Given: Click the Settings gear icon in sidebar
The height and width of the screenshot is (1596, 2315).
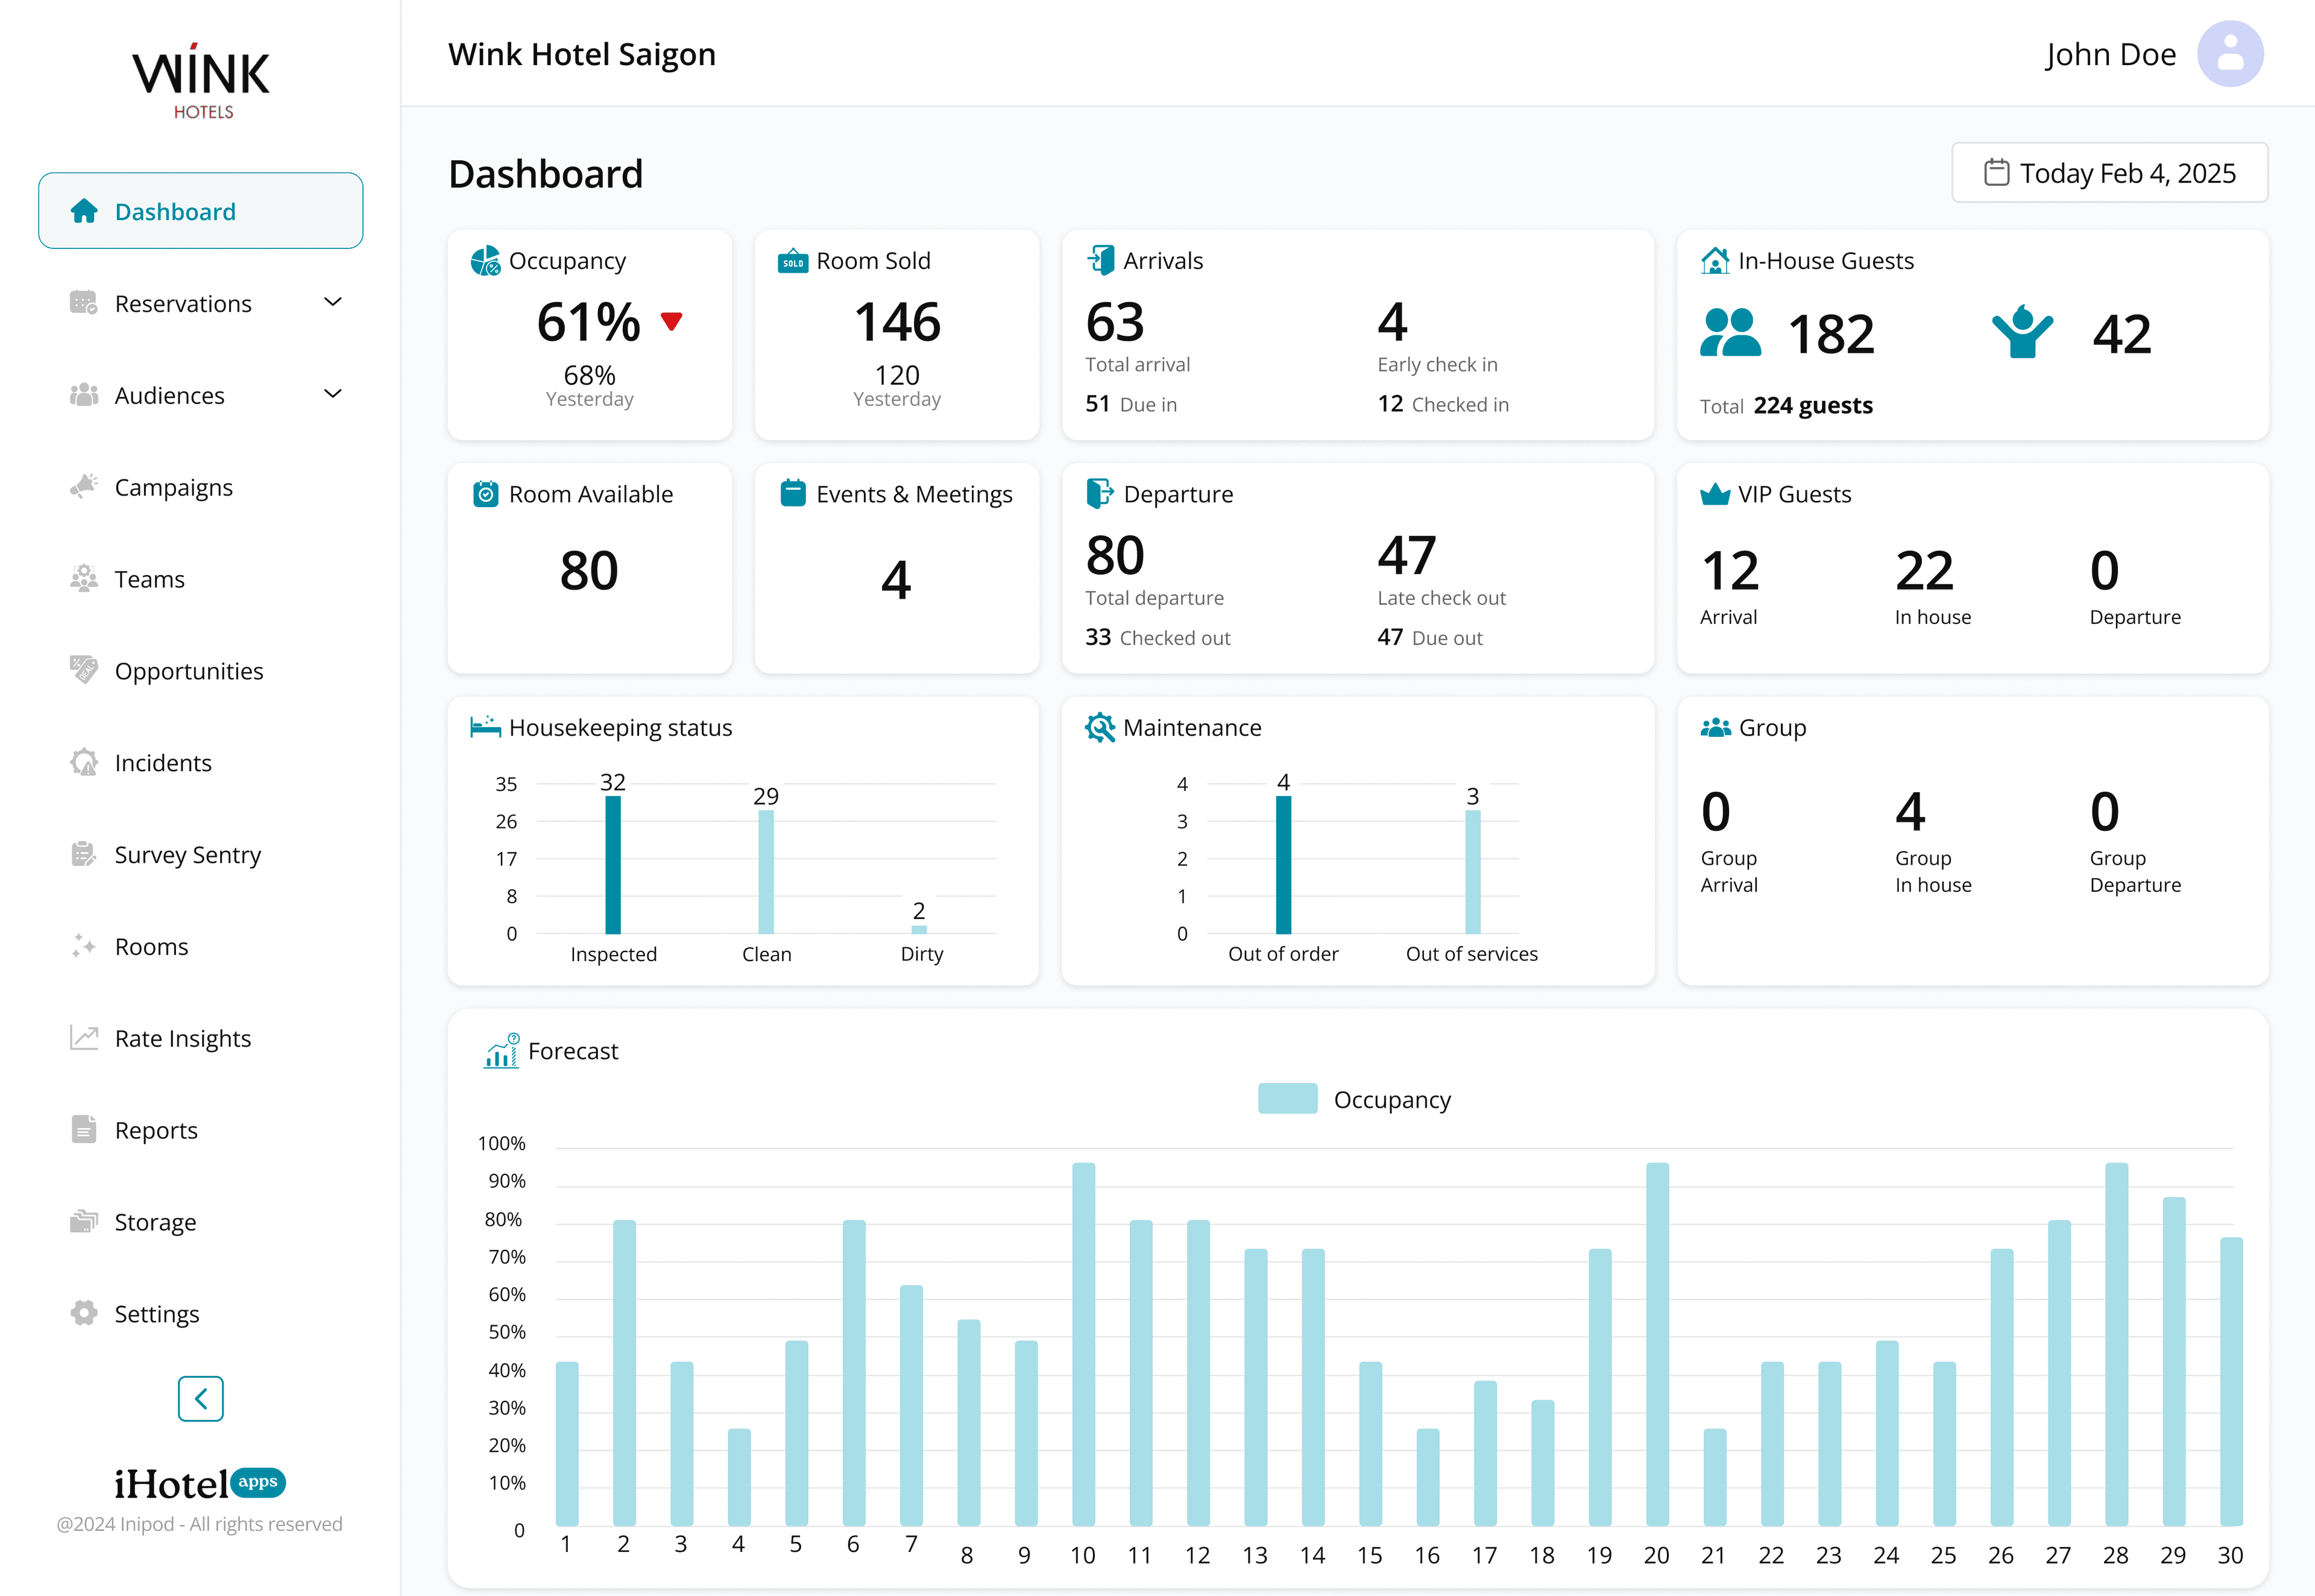Looking at the screenshot, I should pyautogui.click(x=84, y=1313).
